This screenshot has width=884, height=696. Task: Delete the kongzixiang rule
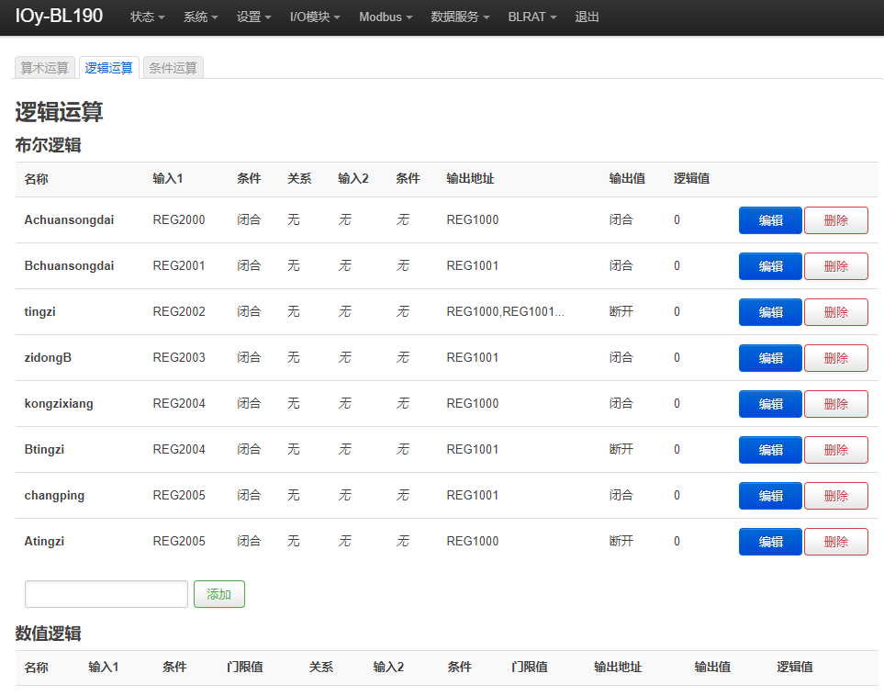coord(835,404)
